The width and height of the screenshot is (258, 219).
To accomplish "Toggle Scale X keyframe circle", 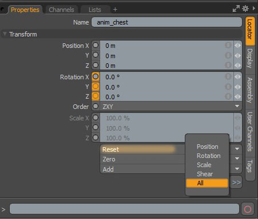I will tap(96, 117).
